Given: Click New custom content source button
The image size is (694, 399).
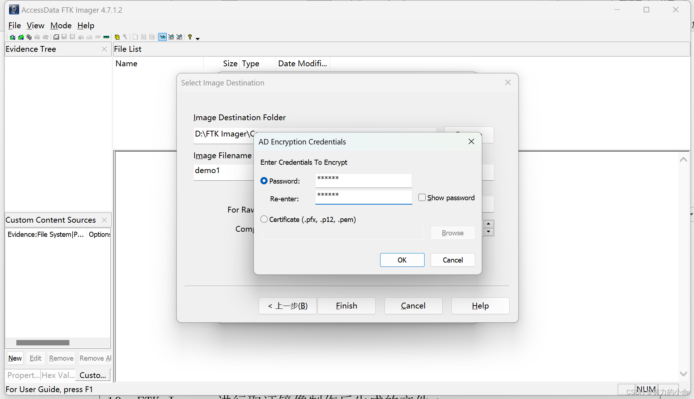Looking at the screenshot, I should [x=15, y=358].
